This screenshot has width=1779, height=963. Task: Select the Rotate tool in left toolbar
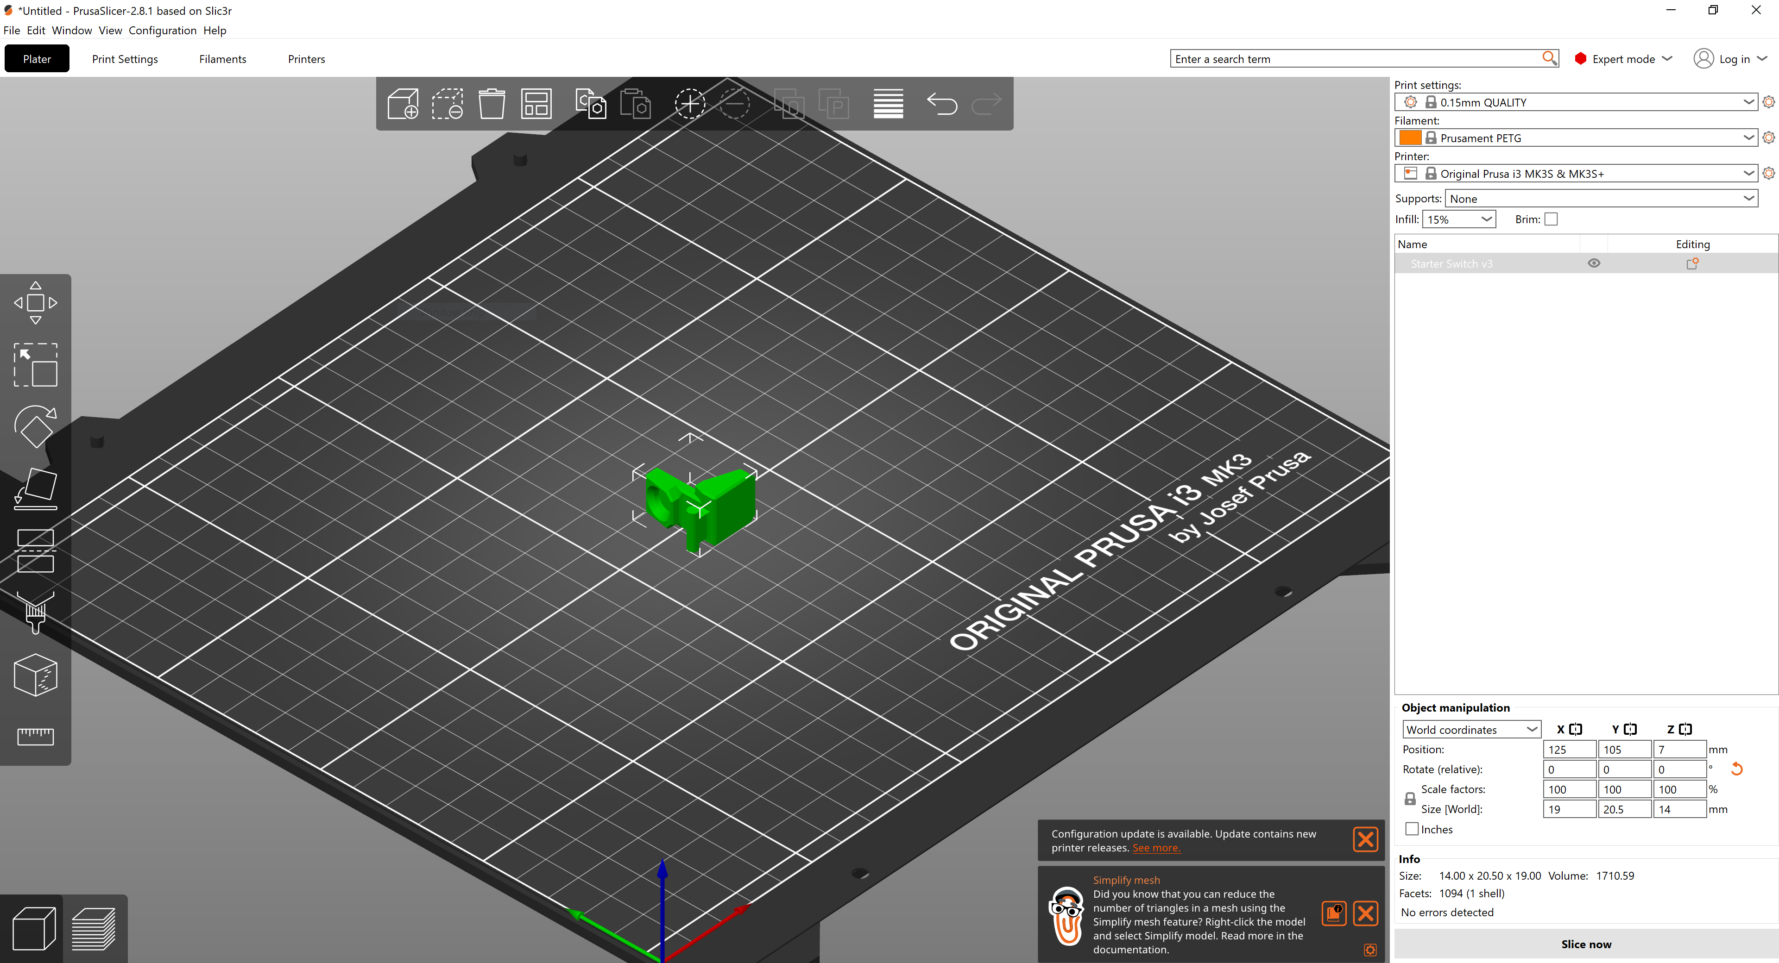[35, 426]
